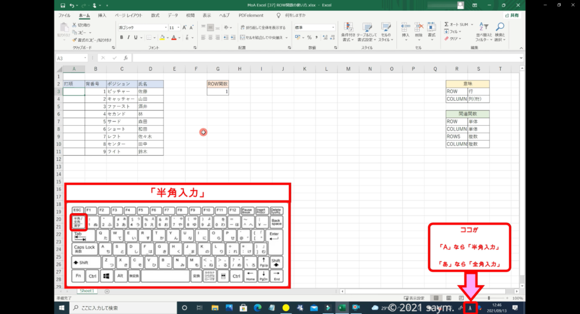Click the Format Painter (書式のコピー/貼り付け)
Viewport: 580px width, 314px height.
click(x=75, y=40)
